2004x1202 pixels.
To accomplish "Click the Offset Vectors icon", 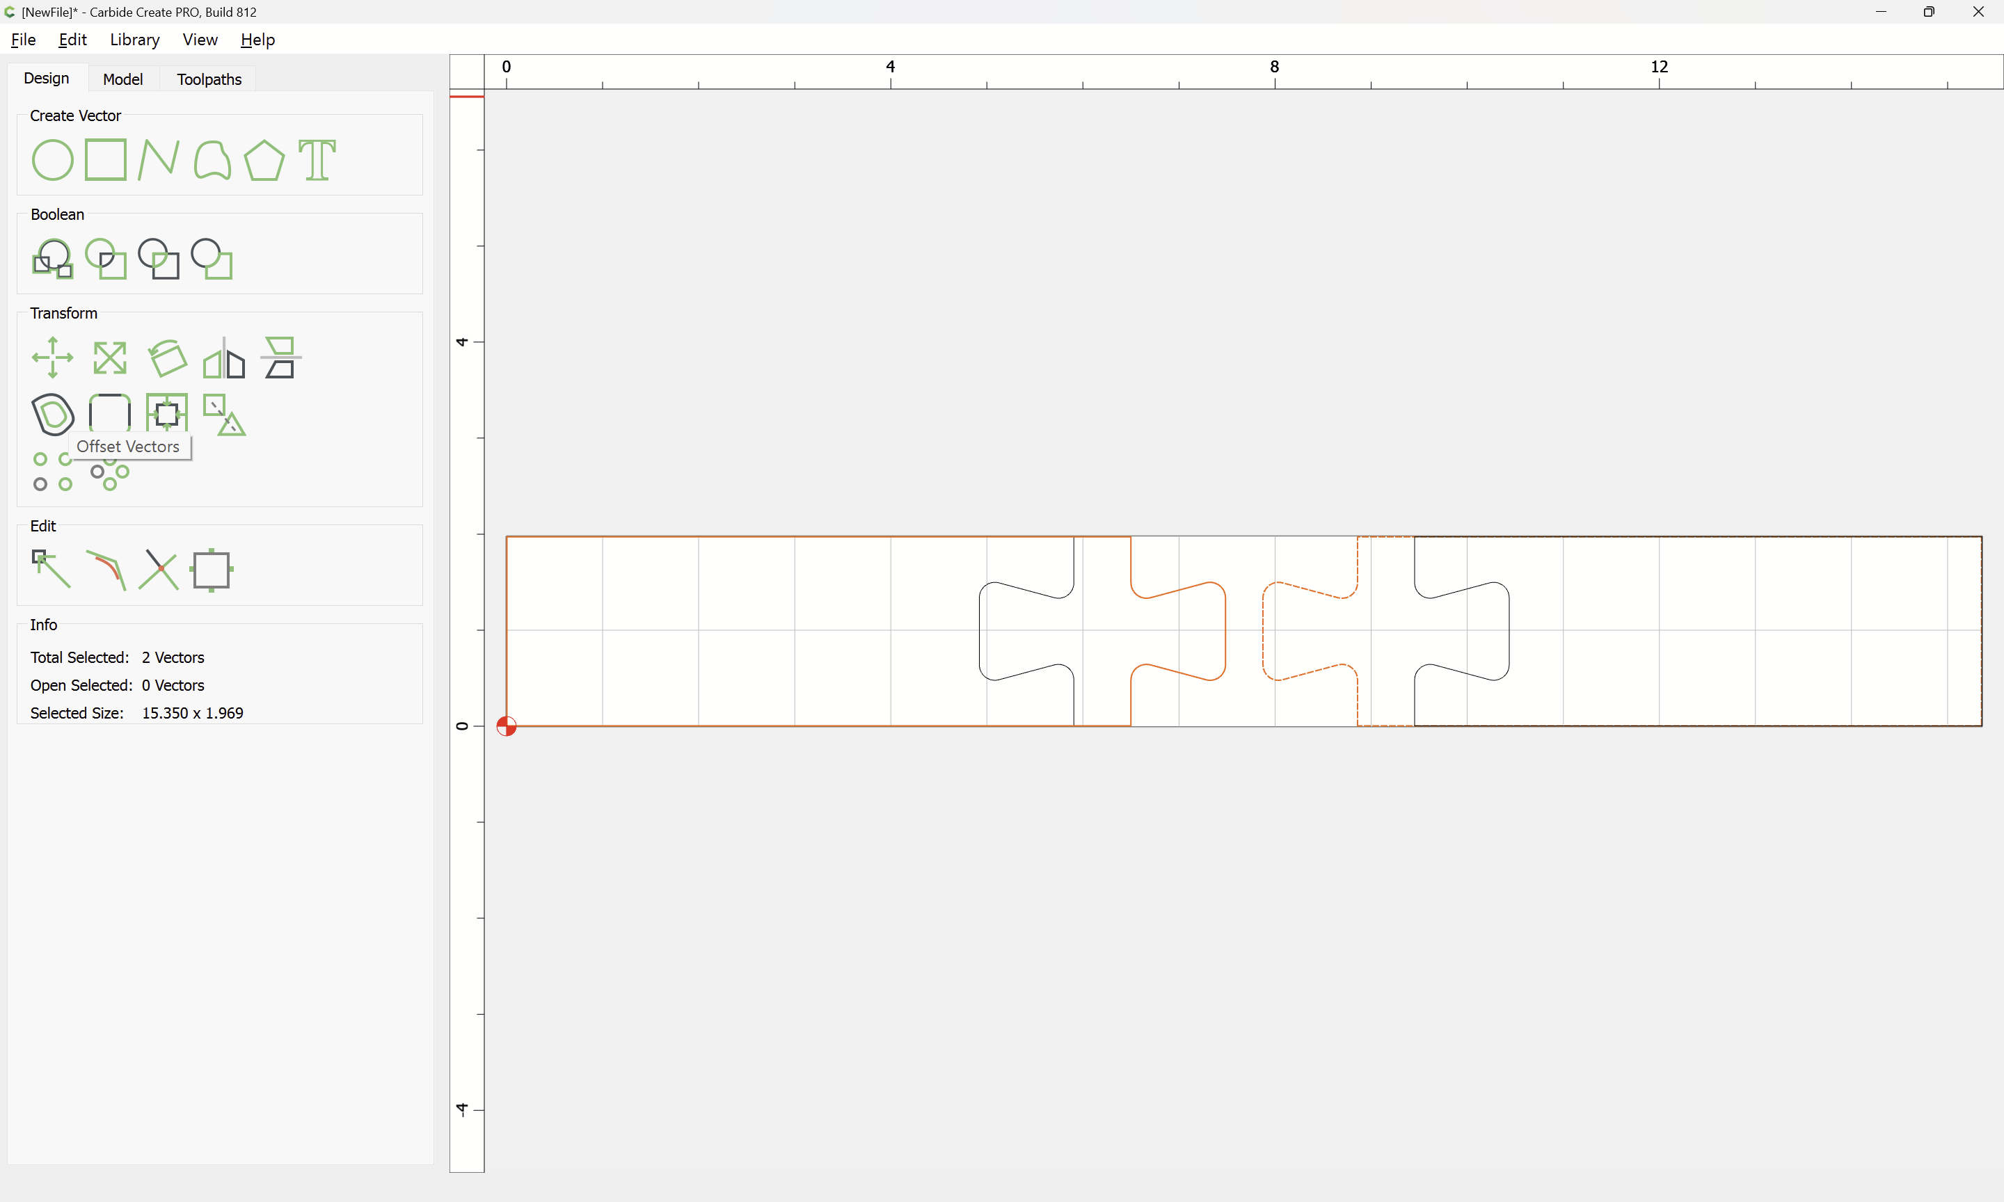I will (53, 414).
